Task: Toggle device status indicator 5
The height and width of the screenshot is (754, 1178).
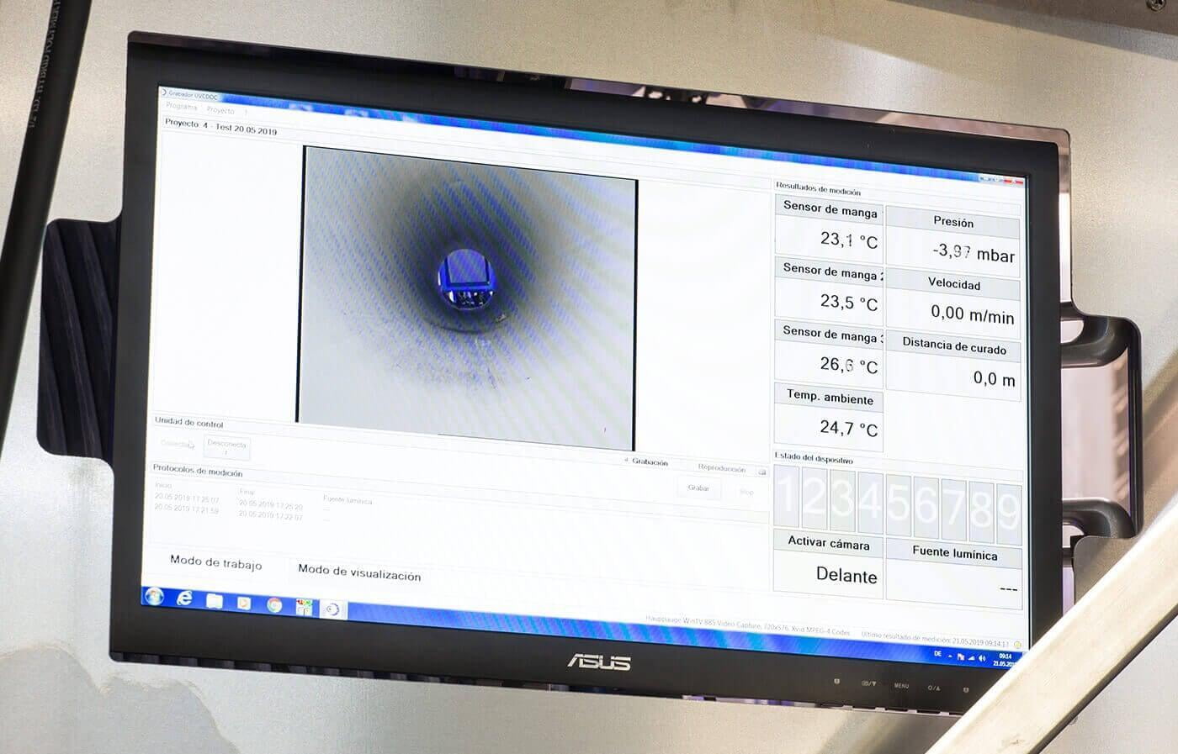Action: pyautogui.click(x=899, y=505)
